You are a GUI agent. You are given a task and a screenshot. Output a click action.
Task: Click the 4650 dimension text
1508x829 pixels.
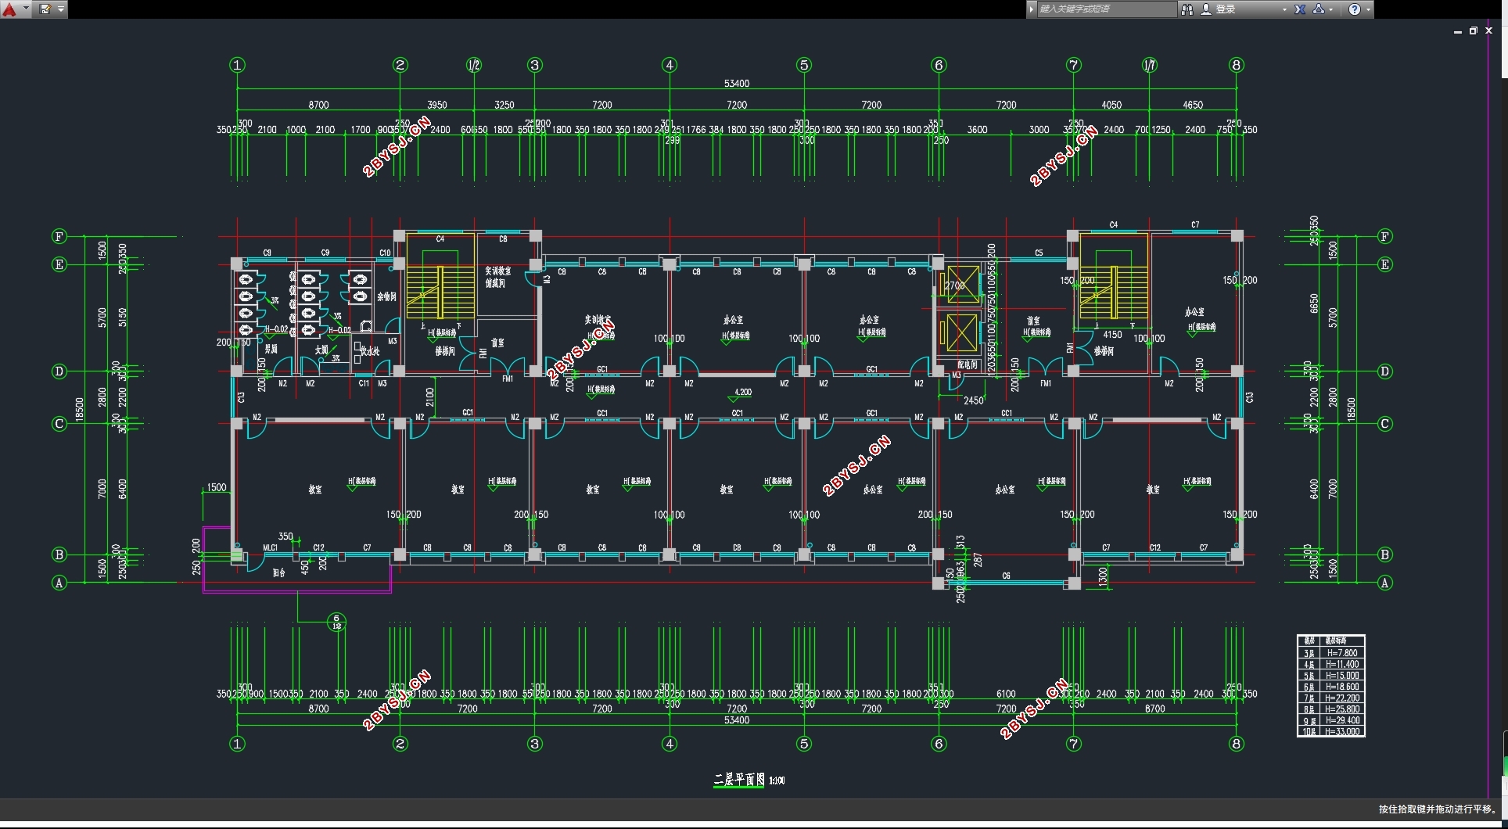(x=1193, y=105)
